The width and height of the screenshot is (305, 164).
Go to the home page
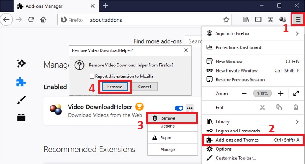43,20
